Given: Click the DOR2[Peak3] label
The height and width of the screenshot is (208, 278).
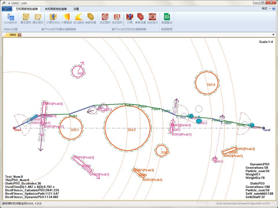Looking at the screenshot, I should pos(84,157).
